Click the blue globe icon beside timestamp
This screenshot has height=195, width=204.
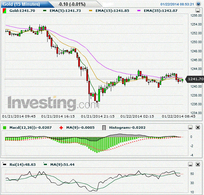pos(199,4)
